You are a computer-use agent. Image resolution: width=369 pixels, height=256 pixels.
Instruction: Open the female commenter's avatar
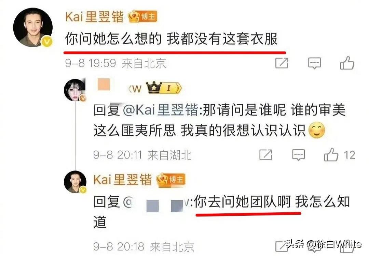(75, 90)
